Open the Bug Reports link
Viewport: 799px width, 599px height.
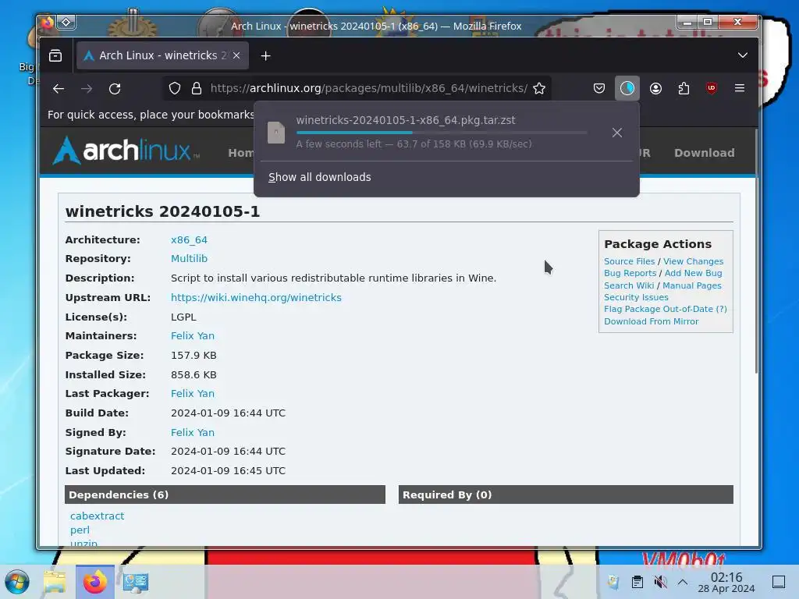pyautogui.click(x=630, y=273)
